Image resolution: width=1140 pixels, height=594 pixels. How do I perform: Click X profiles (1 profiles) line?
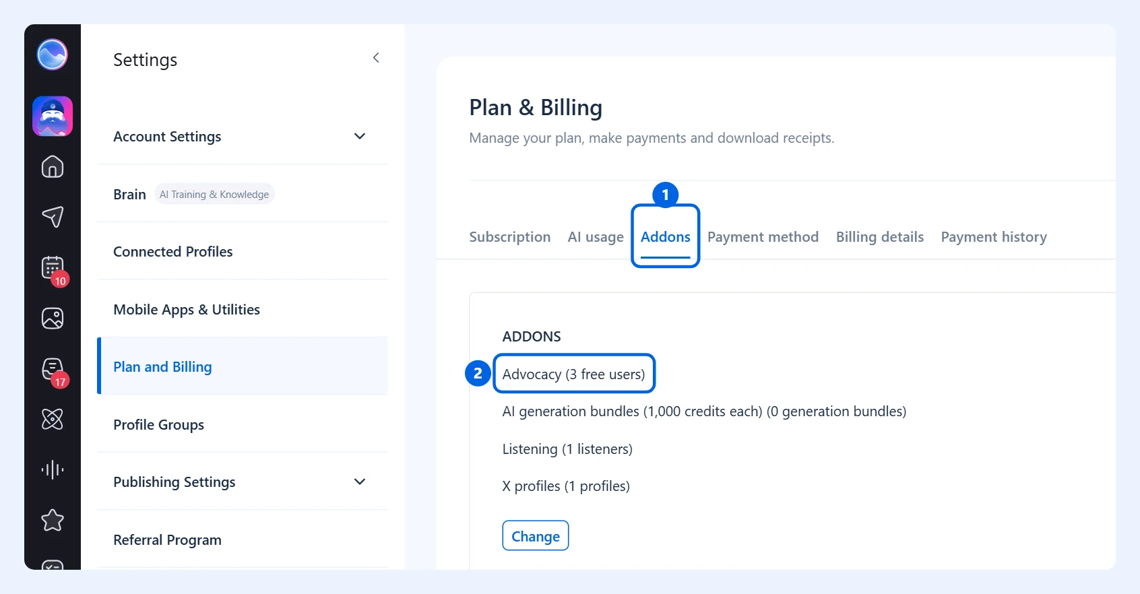566,486
